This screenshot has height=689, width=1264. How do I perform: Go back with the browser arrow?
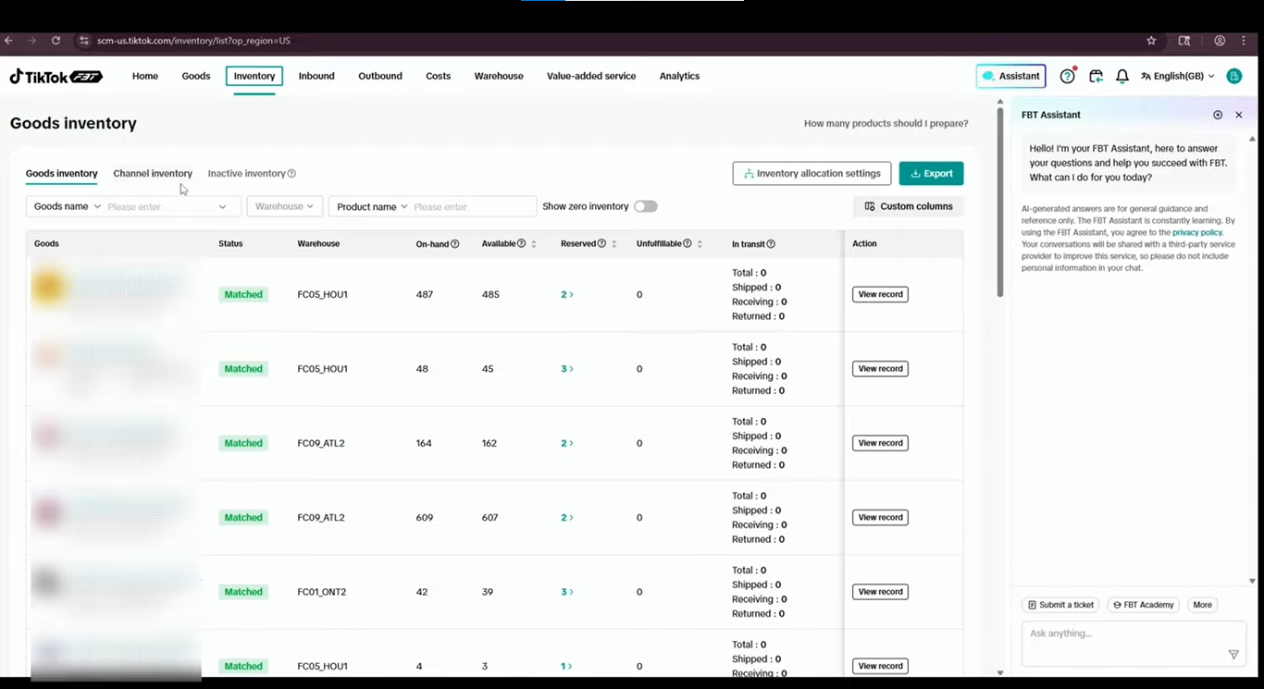click(8, 41)
